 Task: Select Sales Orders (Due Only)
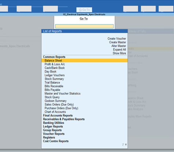[x=59, y=105]
